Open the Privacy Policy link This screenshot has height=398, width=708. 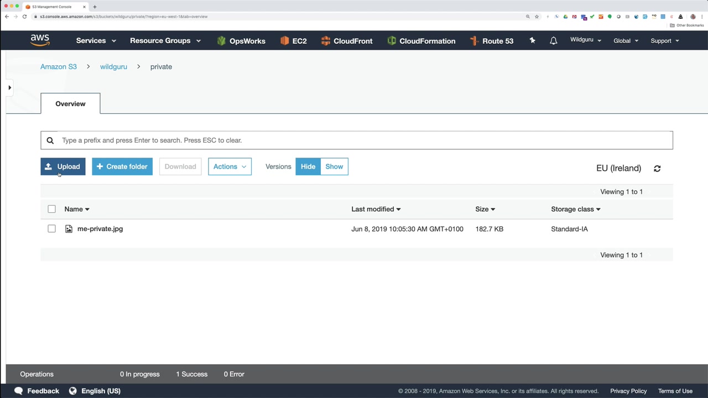click(x=628, y=391)
